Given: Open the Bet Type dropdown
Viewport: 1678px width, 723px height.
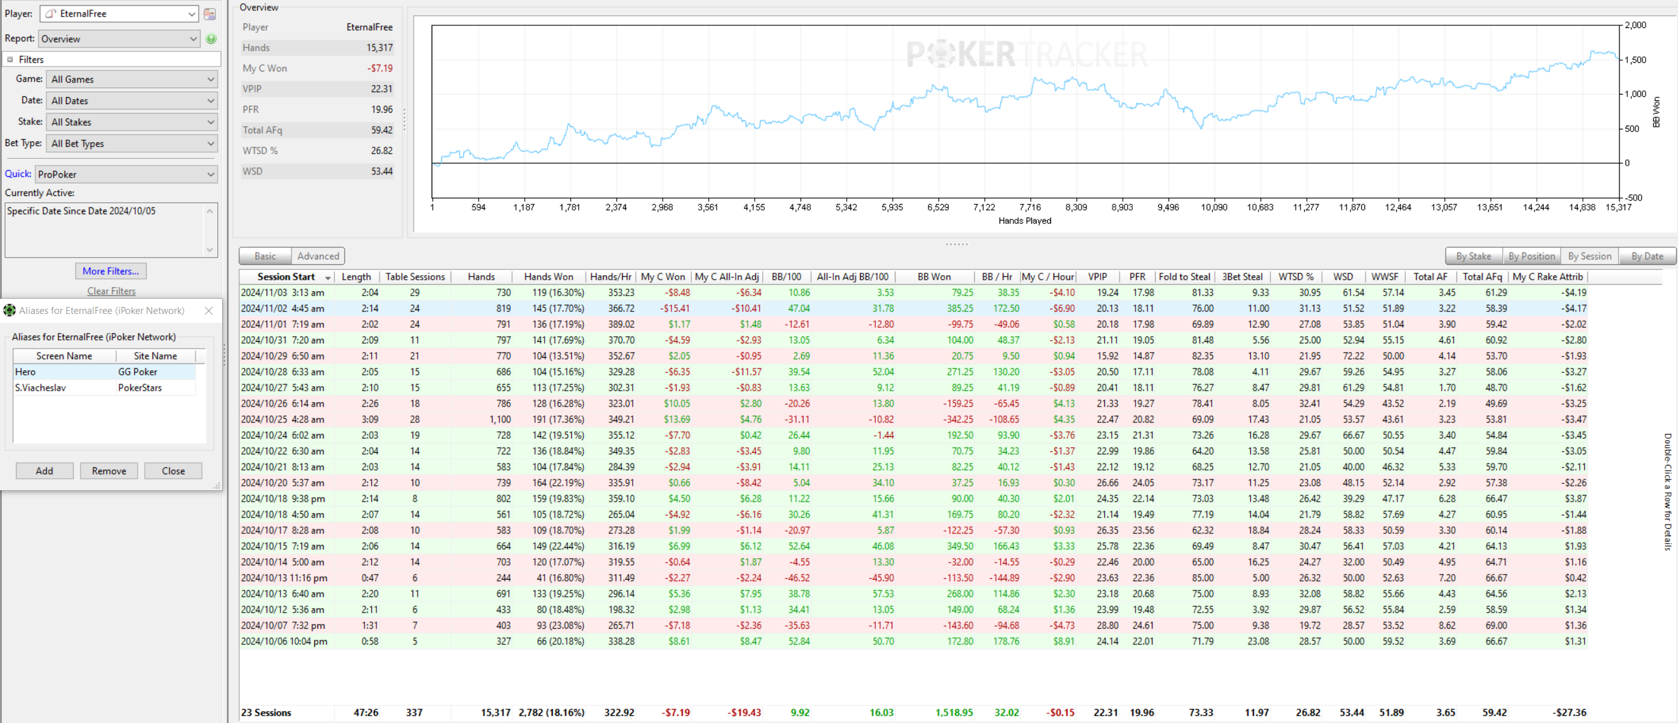Looking at the screenshot, I should click(x=132, y=144).
